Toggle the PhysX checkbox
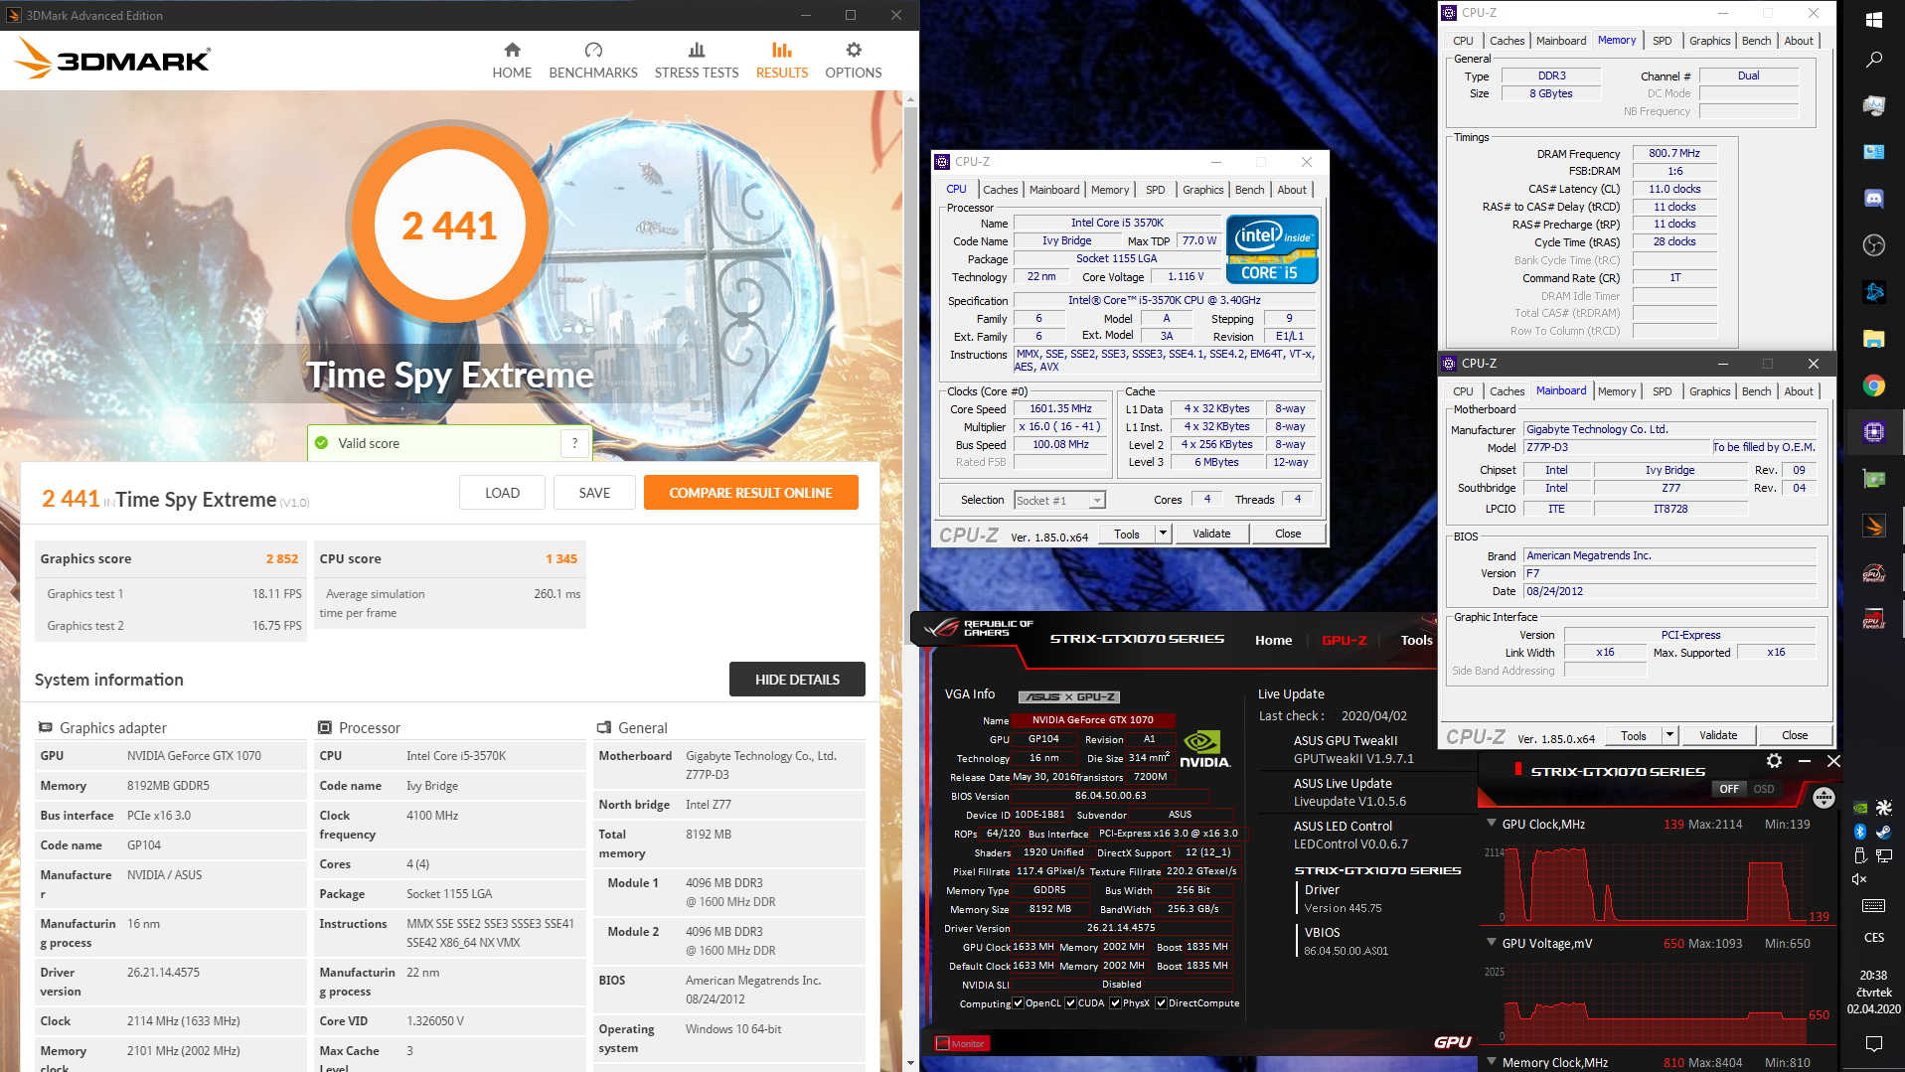The image size is (1905, 1072). [1115, 1003]
